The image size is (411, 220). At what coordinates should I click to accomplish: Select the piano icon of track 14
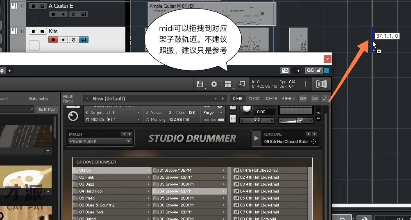coord(14,31)
